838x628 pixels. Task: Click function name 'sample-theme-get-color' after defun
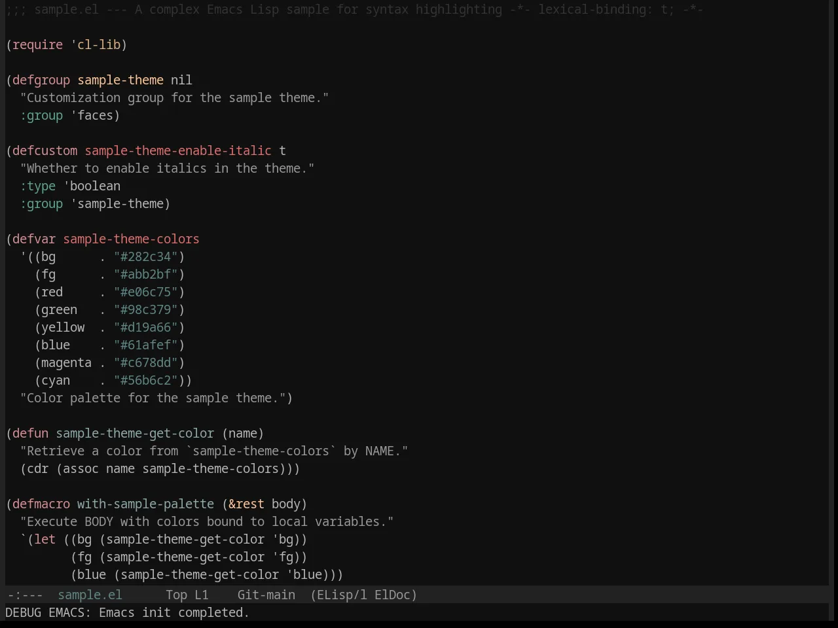[x=135, y=433]
